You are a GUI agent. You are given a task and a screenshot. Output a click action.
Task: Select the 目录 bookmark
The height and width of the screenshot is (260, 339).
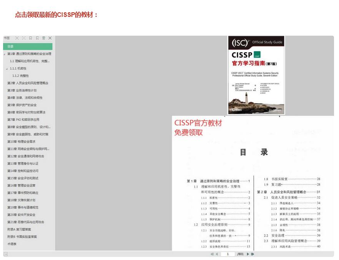tap(28, 46)
